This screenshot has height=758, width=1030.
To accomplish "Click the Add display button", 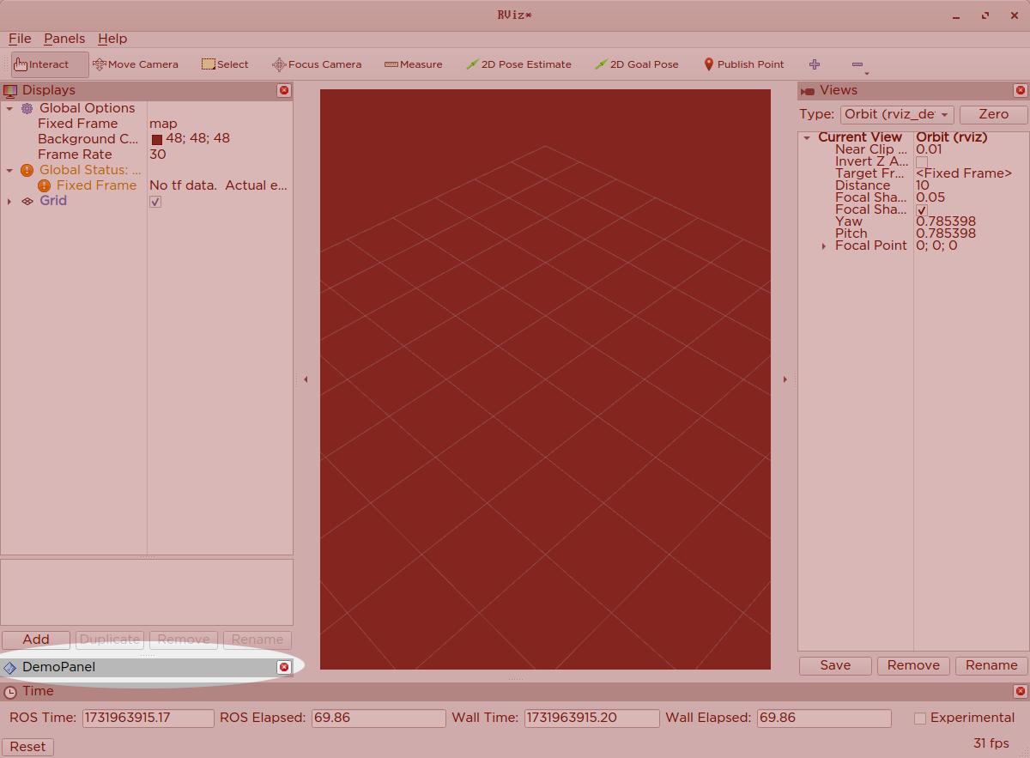I will coord(35,640).
